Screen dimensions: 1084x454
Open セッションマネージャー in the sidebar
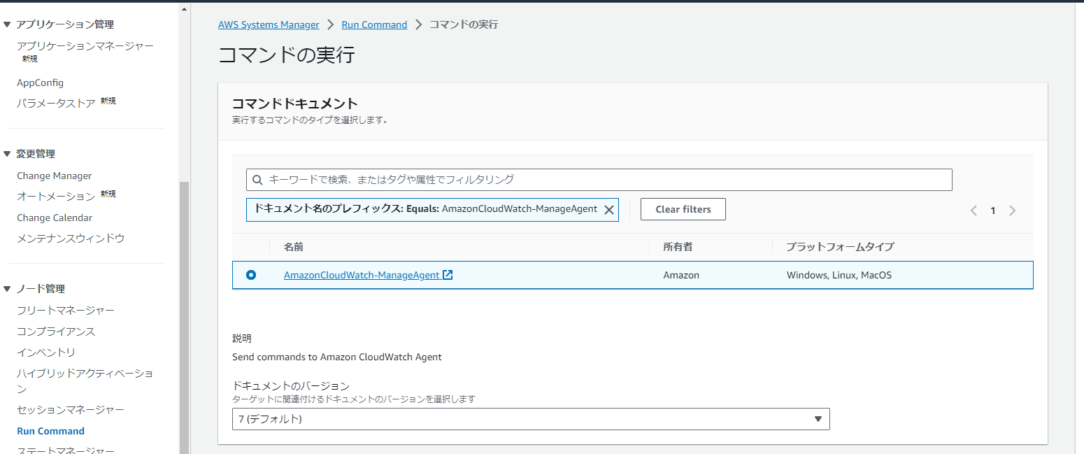point(71,409)
